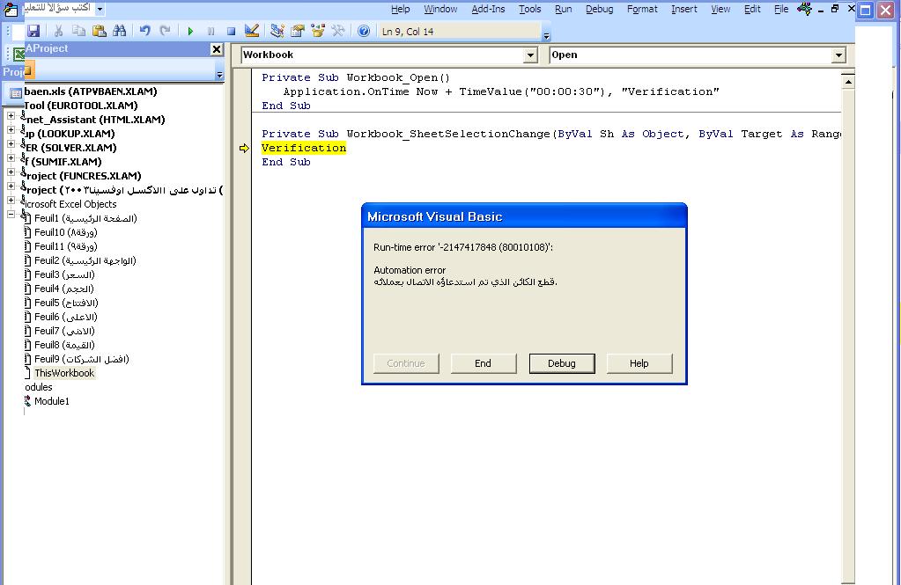
Task: Open the dropdown arrow of the help question box
Action: coord(100,9)
